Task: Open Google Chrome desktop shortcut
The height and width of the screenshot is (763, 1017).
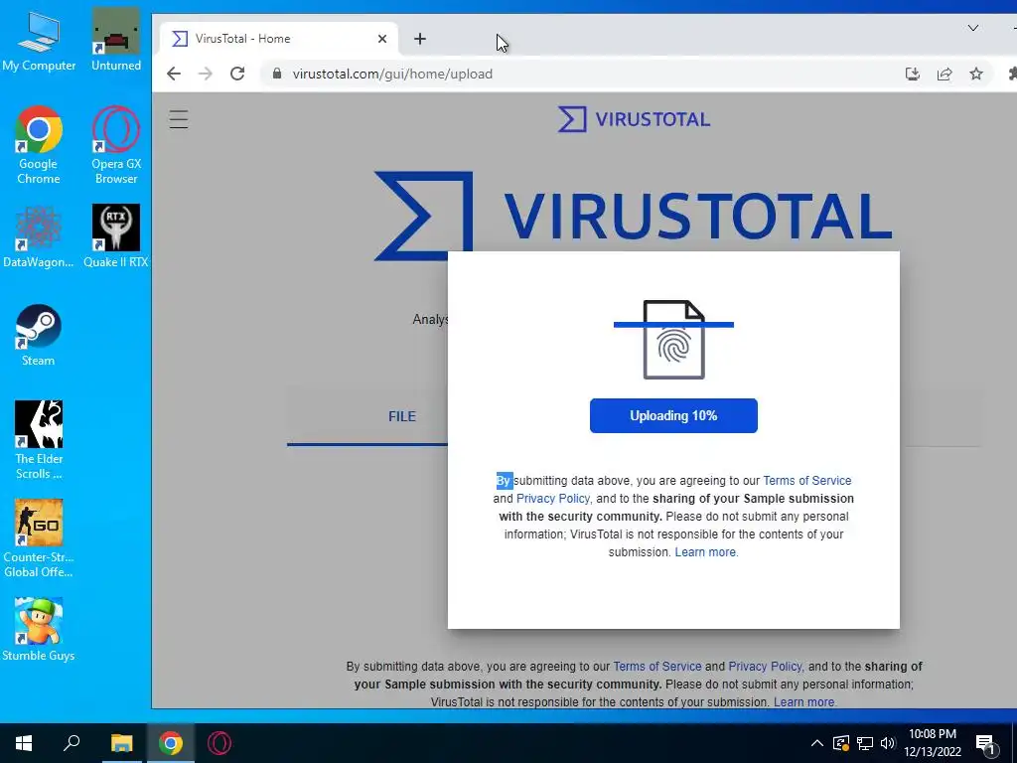Action: [x=39, y=145]
